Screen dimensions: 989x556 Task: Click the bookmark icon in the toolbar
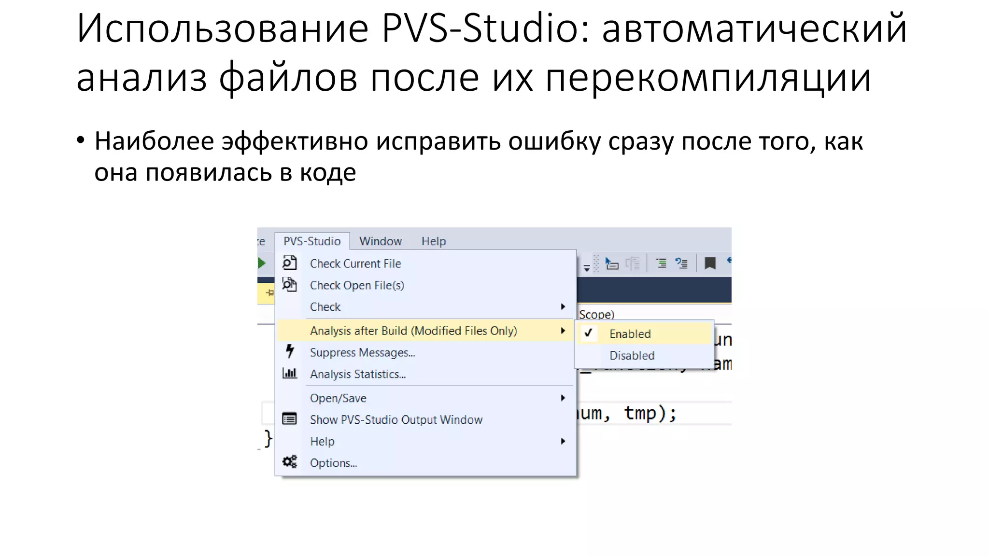click(710, 263)
